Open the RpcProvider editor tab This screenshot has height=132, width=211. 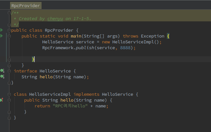[x=26, y=5]
